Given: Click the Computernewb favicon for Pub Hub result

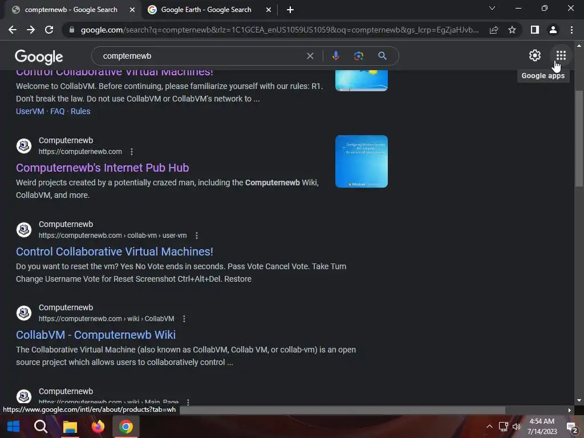Looking at the screenshot, I should point(24,146).
